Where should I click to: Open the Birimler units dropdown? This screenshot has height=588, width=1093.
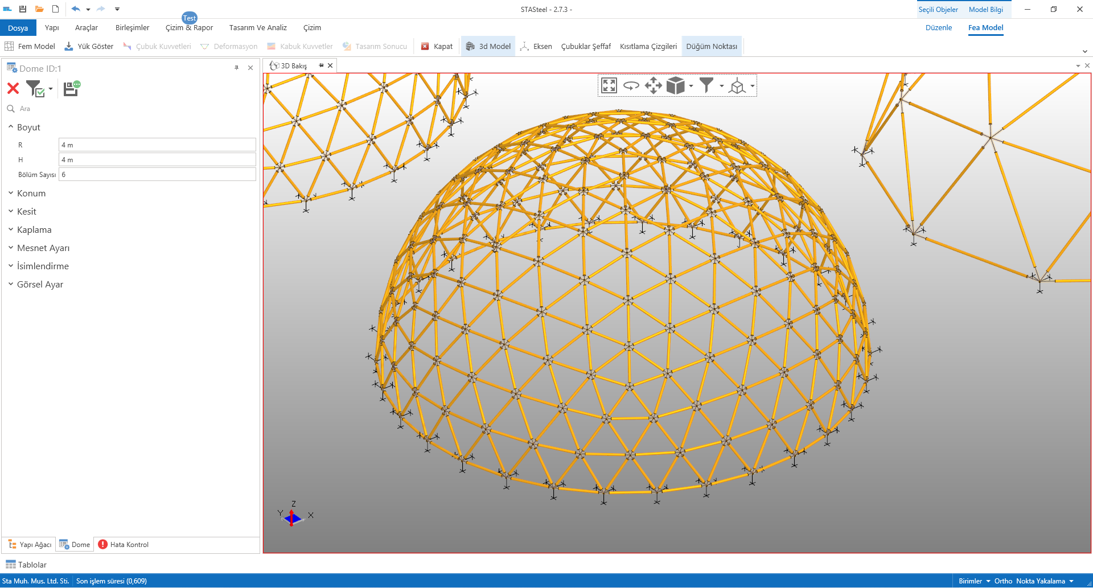[x=974, y=581]
